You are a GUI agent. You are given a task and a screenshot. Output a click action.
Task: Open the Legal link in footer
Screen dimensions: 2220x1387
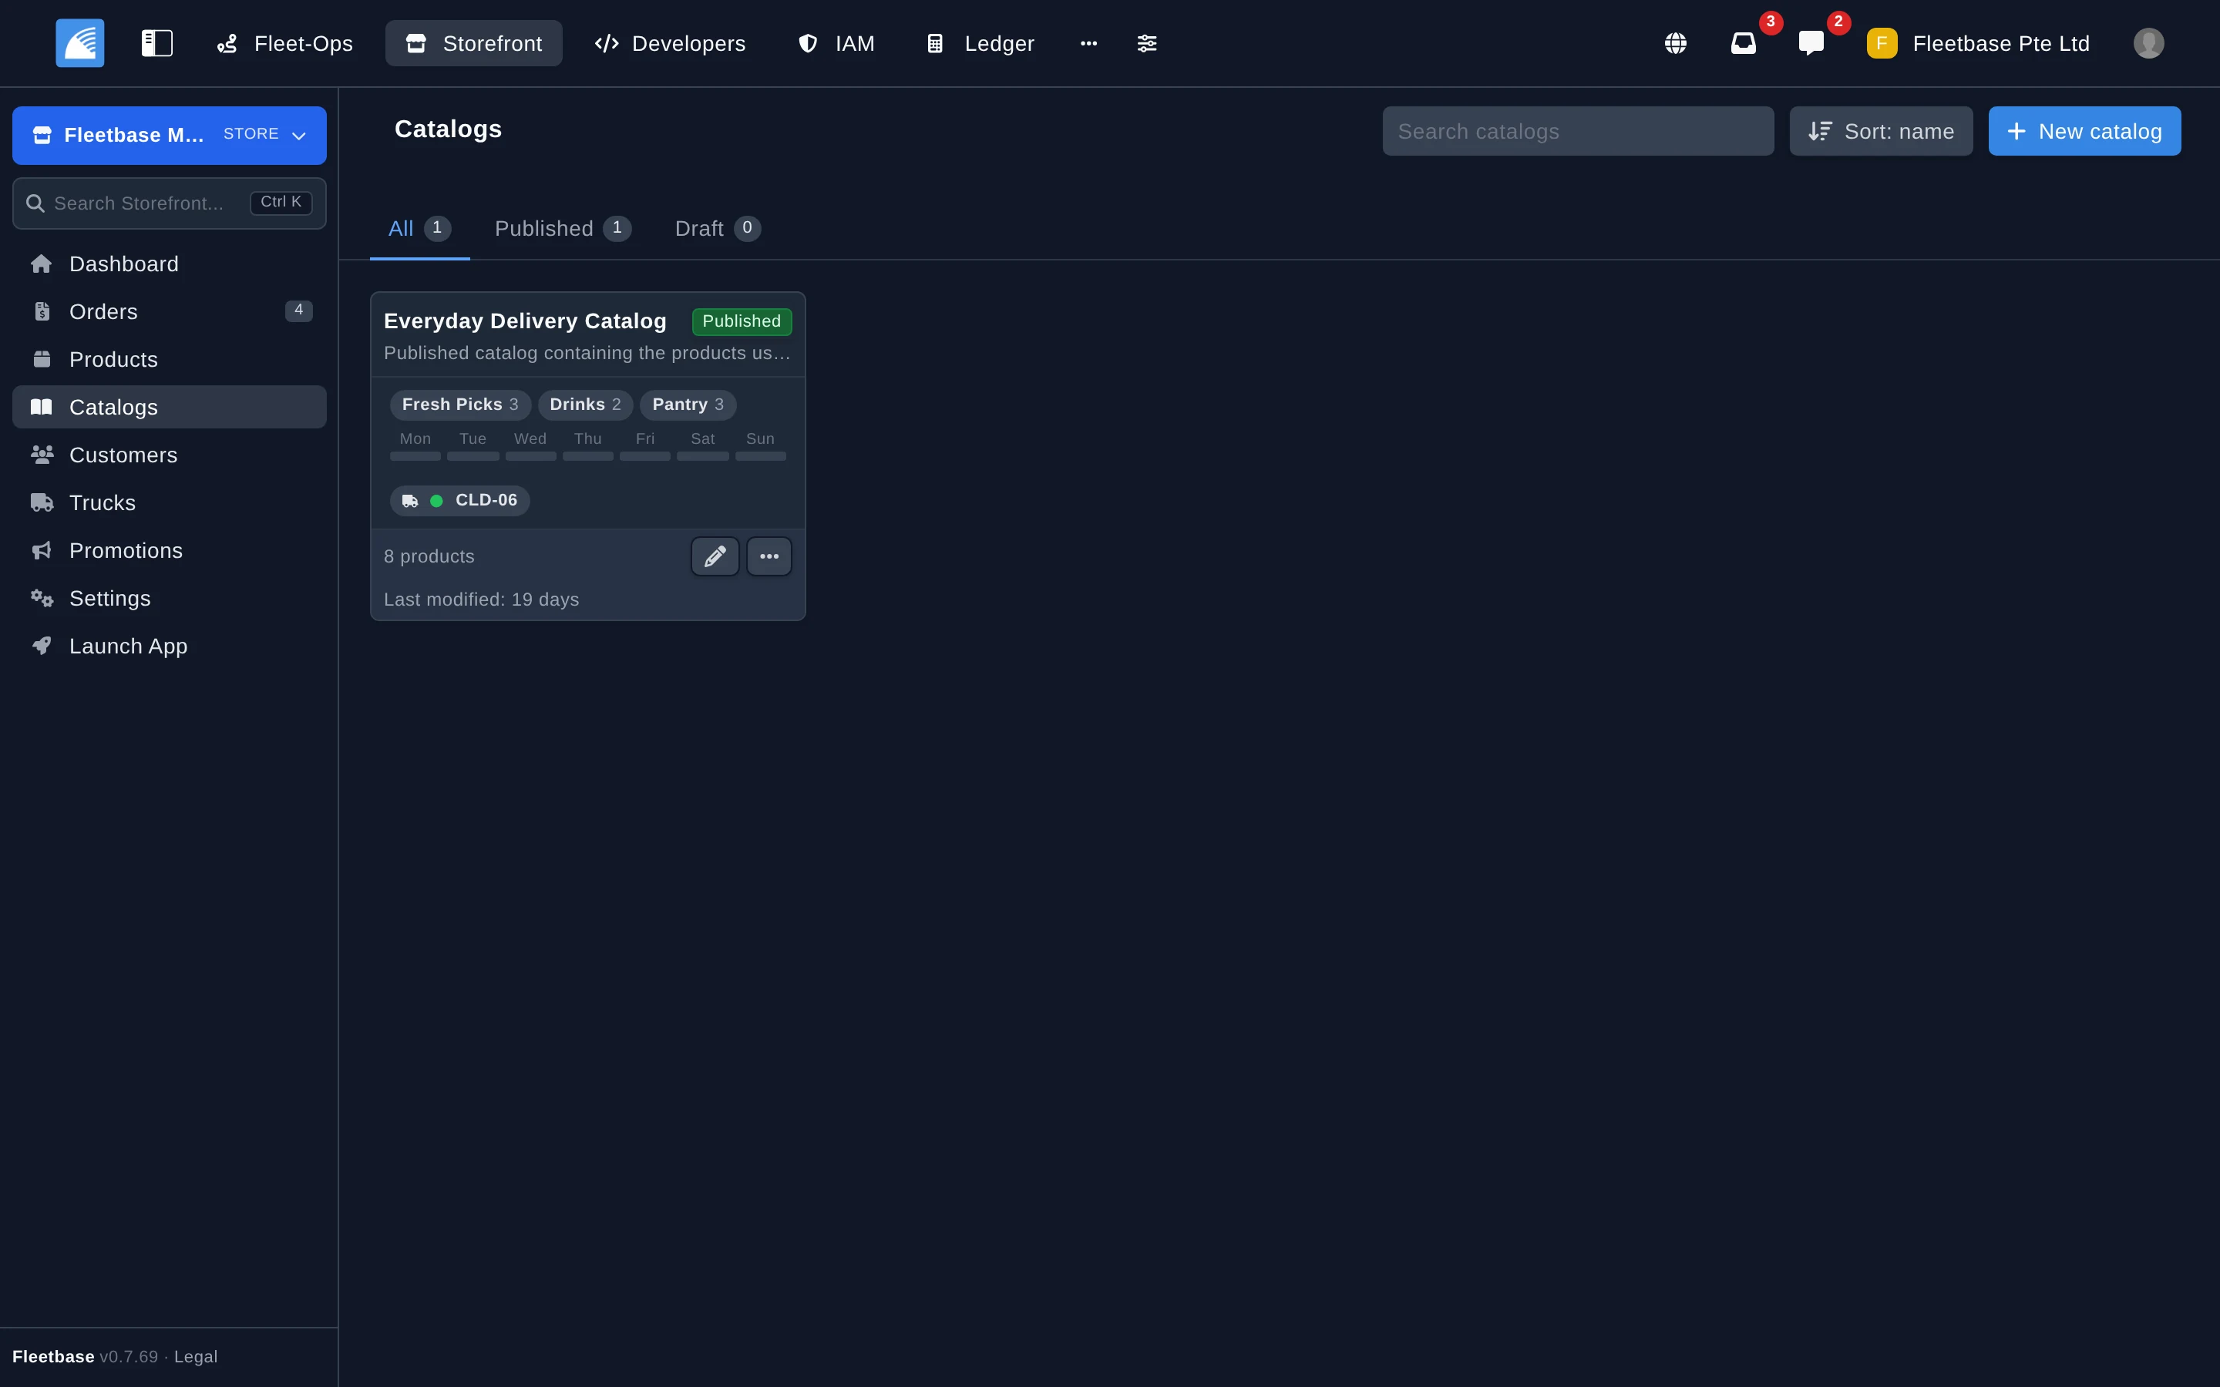click(x=195, y=1357)
